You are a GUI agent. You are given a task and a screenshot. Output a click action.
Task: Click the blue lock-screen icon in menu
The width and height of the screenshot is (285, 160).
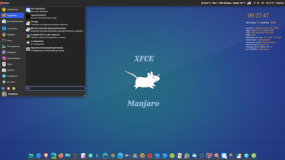3,88
